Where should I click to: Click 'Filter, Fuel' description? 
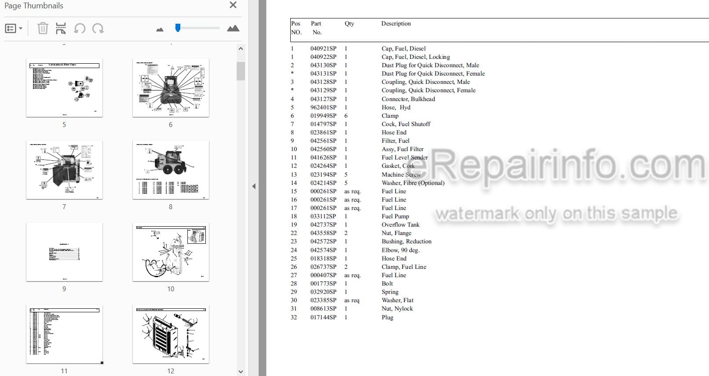(x=395, y=141)
